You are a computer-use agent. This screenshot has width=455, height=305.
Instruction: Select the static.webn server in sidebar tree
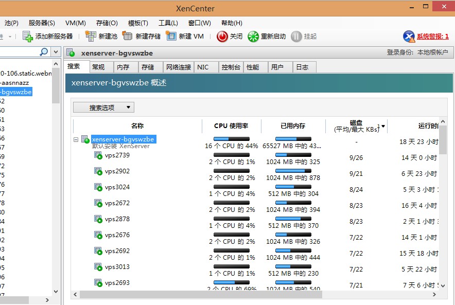coord(26,74)
